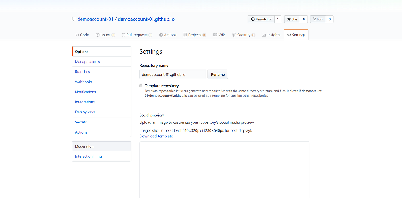The width and height of the screenshot is (402, 198).
Task: Click the fork icon in the Fork button
Action: (x=314, y=19)
